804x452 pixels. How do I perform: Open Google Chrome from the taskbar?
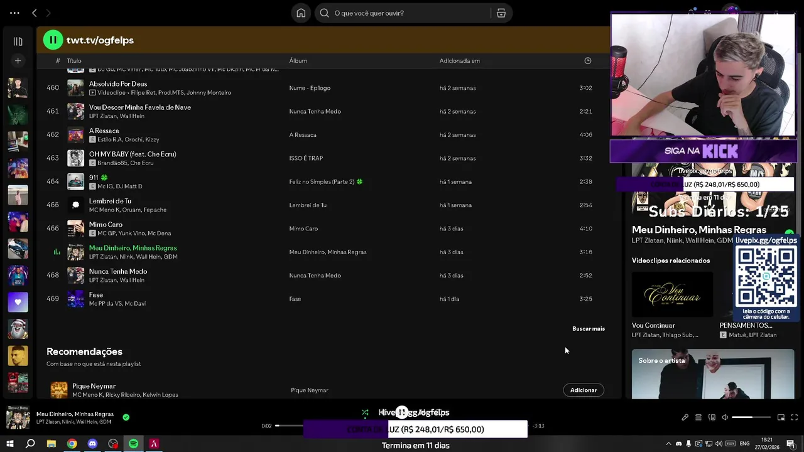point(72,444)
